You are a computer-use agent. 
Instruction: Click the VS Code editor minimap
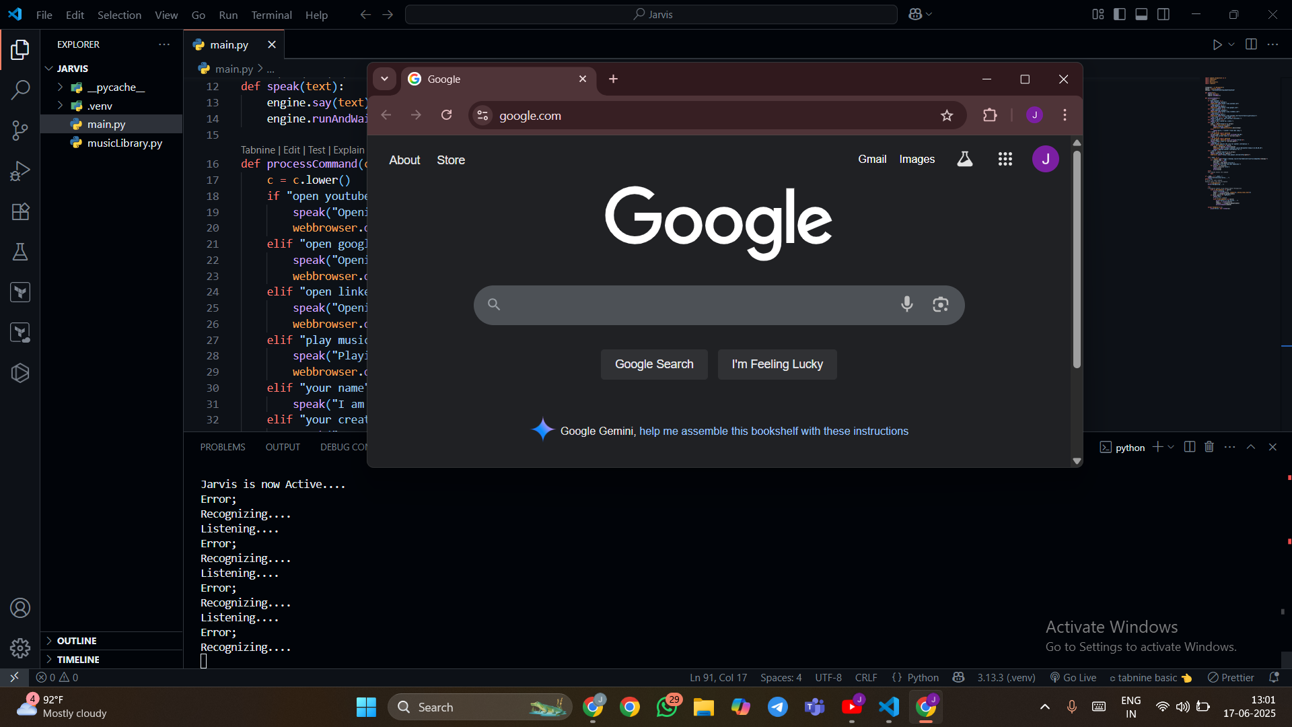coord(1237,143)
